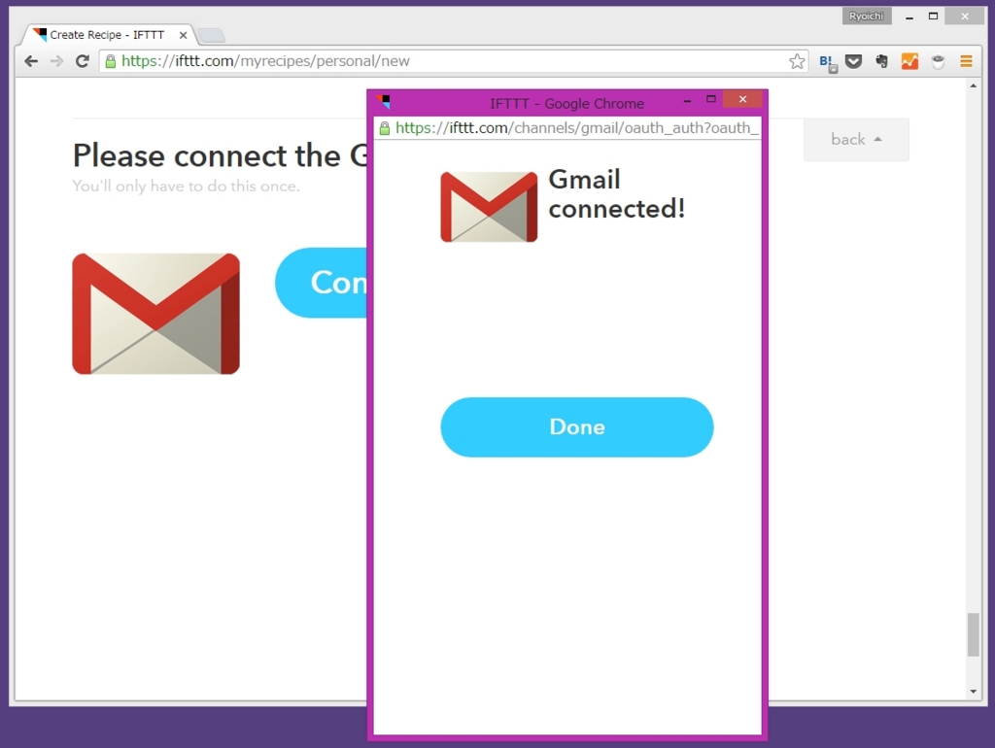Open a new tab button
The width and height of the screenshot is (995, 748).
[211, 36]
